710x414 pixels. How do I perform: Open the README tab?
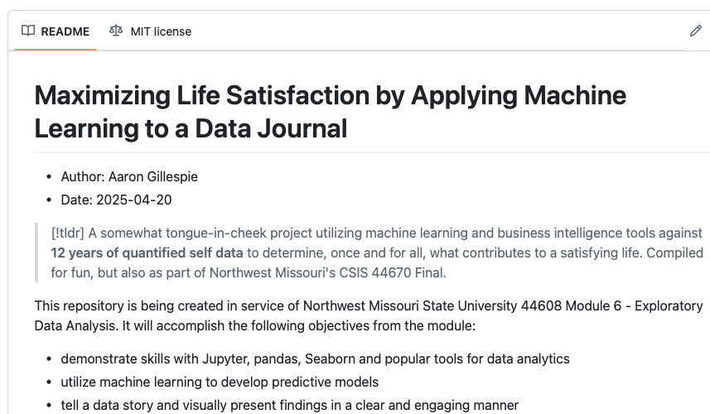(65, 31)
